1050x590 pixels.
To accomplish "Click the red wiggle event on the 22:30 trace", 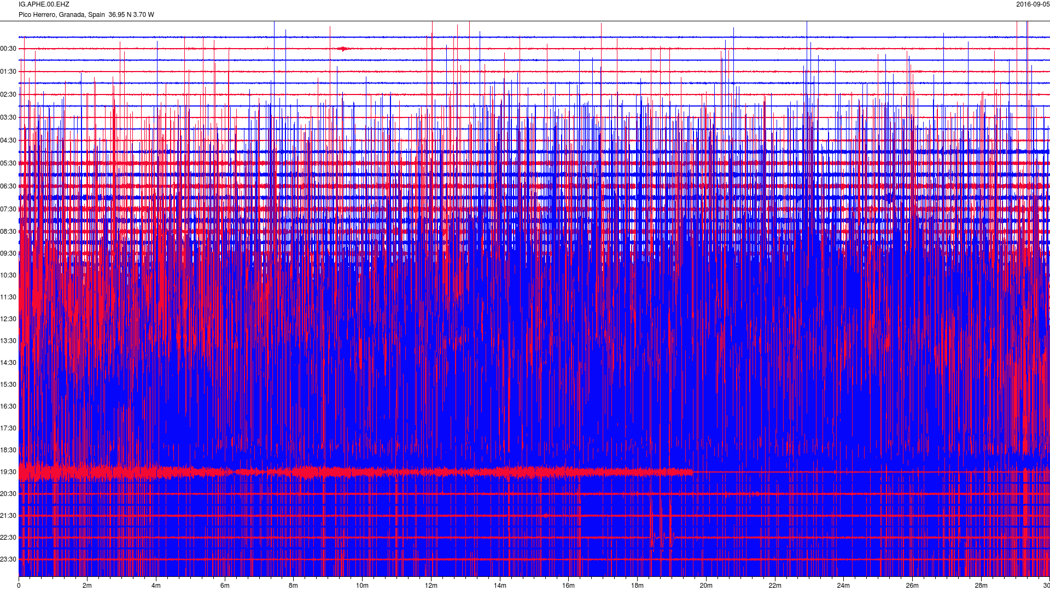I will [x=662, y=537].
